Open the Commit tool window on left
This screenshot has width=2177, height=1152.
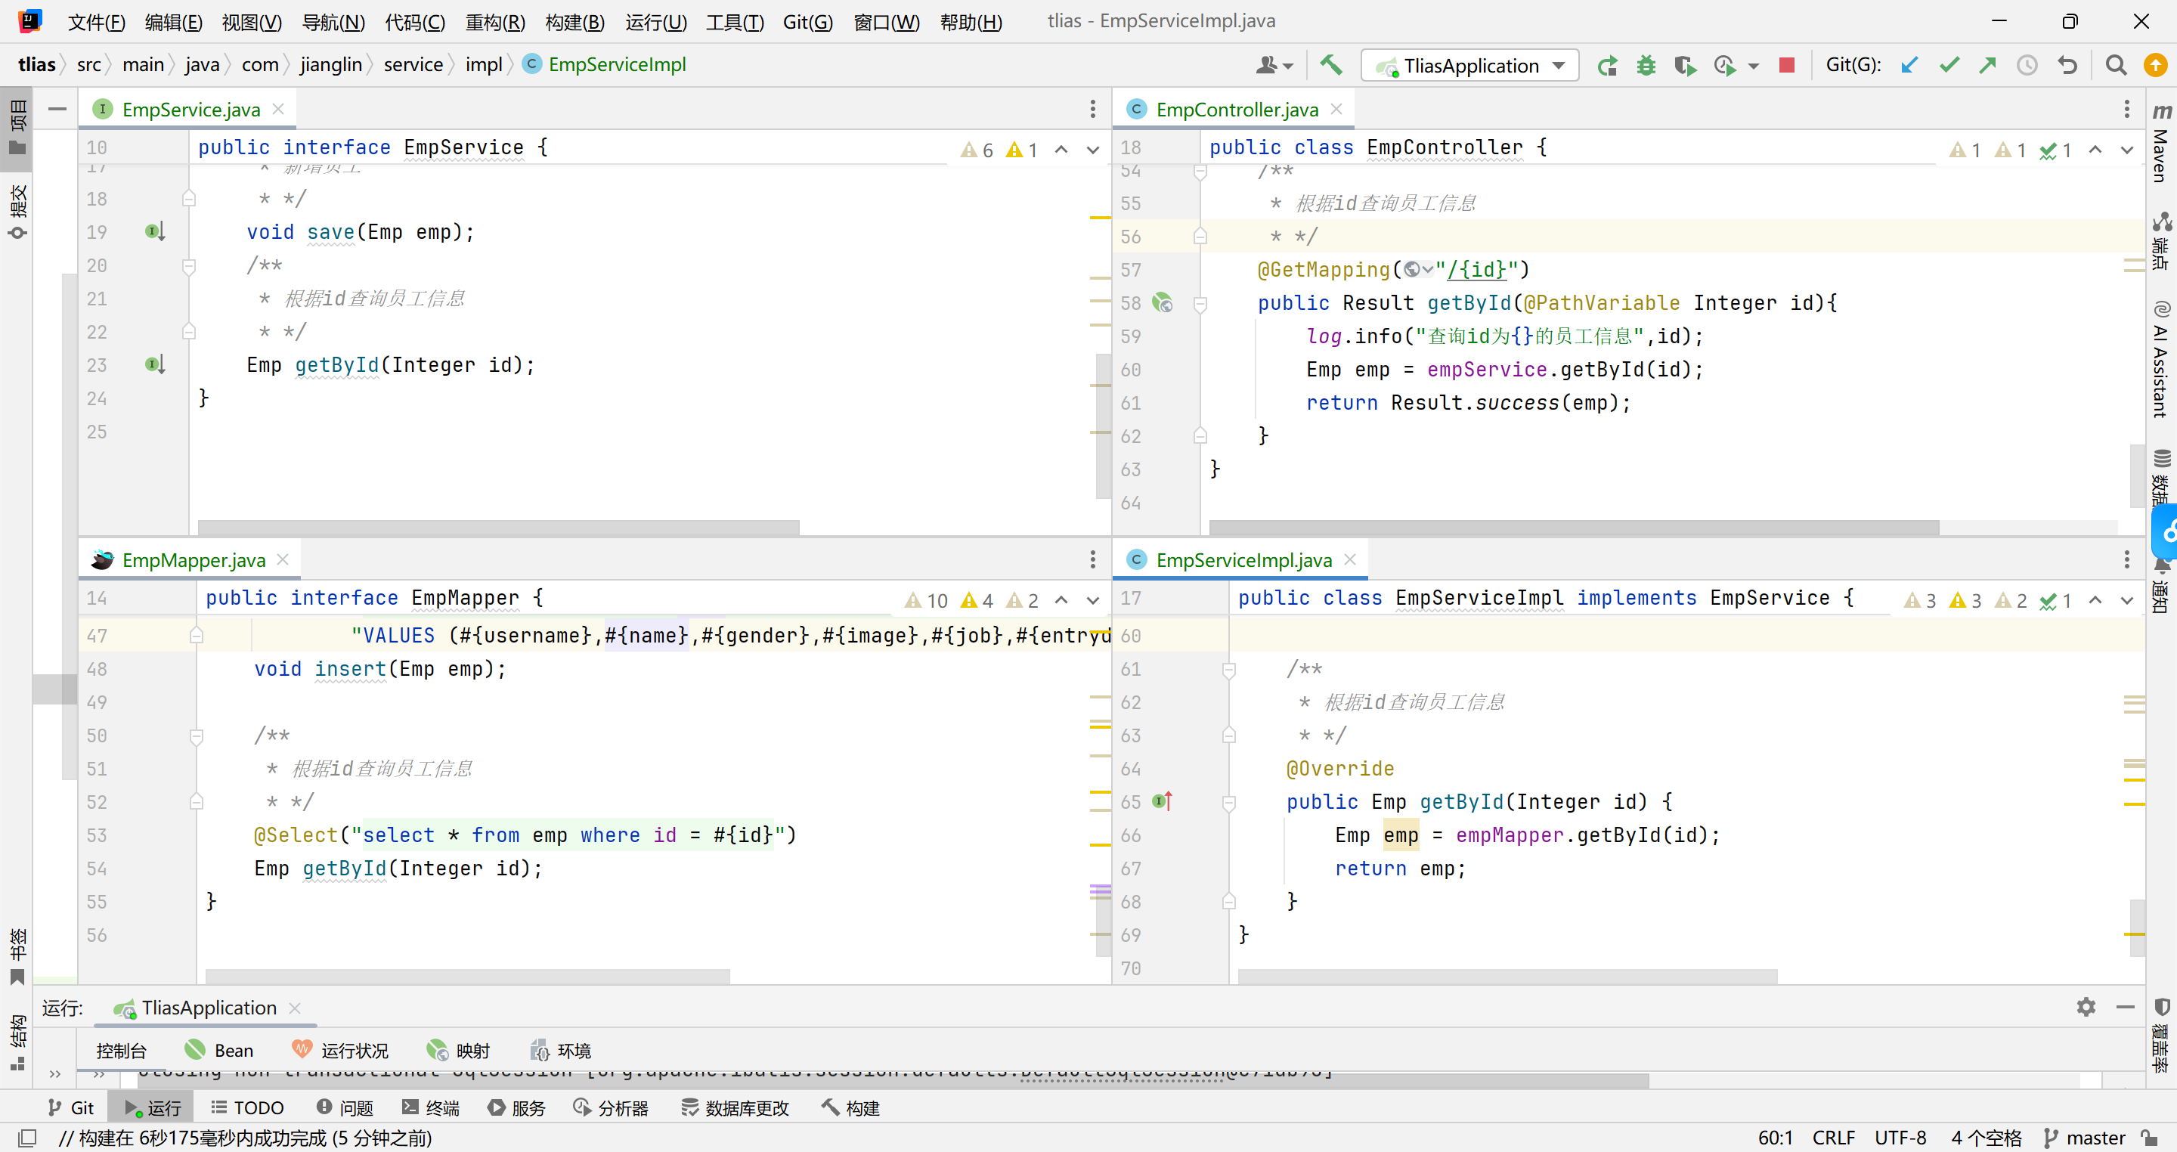point(17,212)
